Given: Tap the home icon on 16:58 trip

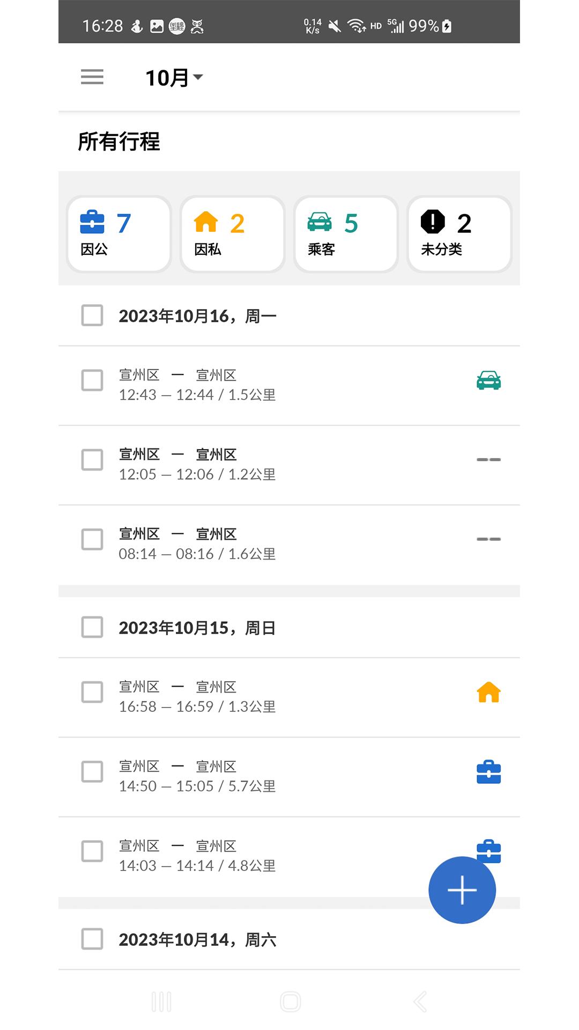Looking at the screenshot, I should (488, 693).
